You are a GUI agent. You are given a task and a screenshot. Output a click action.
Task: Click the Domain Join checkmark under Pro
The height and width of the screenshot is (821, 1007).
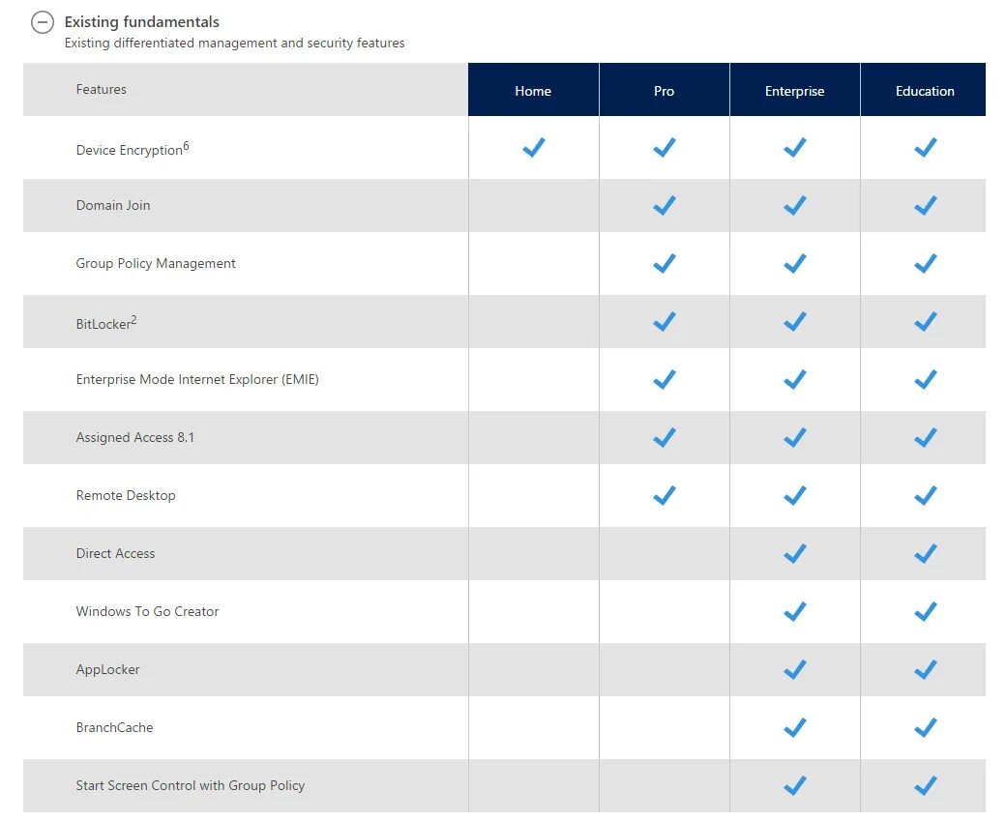[664, 205]
